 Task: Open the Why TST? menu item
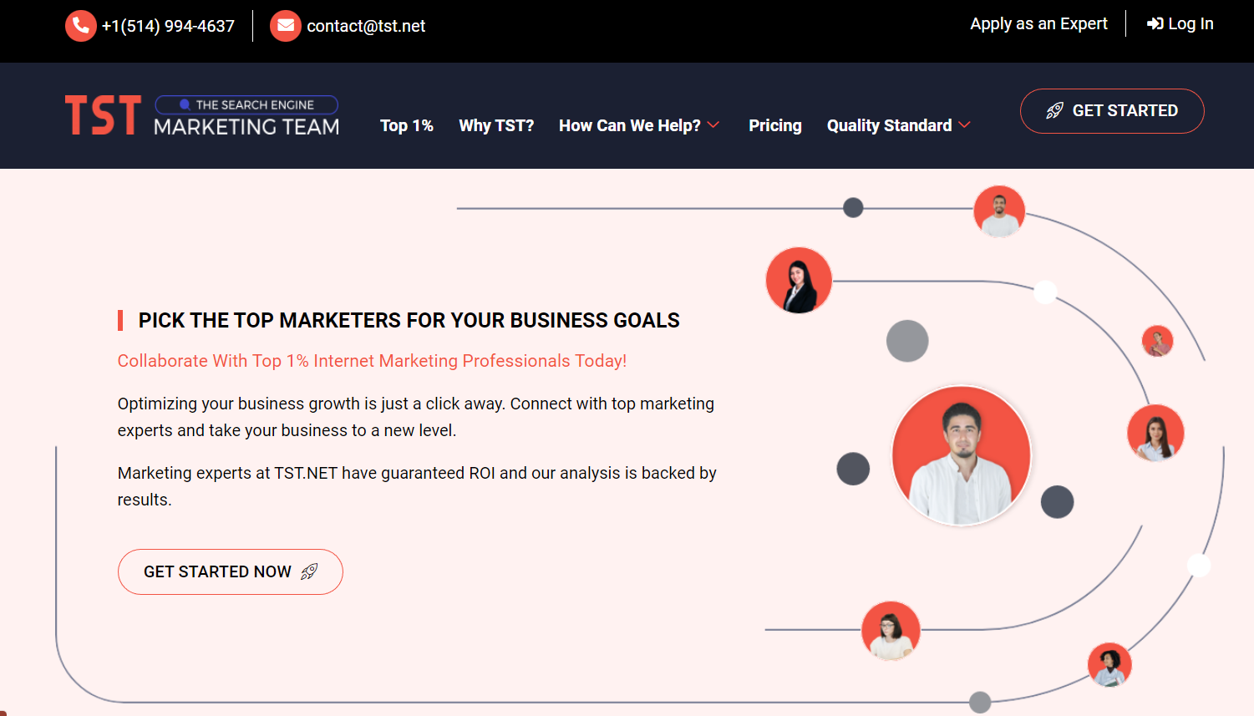click(496, 125)
